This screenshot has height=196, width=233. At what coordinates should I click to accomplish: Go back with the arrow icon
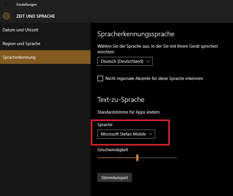[x=6, y=5]
